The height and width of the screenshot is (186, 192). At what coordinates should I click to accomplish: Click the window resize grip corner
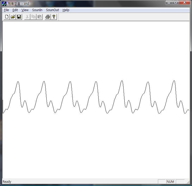tap(188, 182)
